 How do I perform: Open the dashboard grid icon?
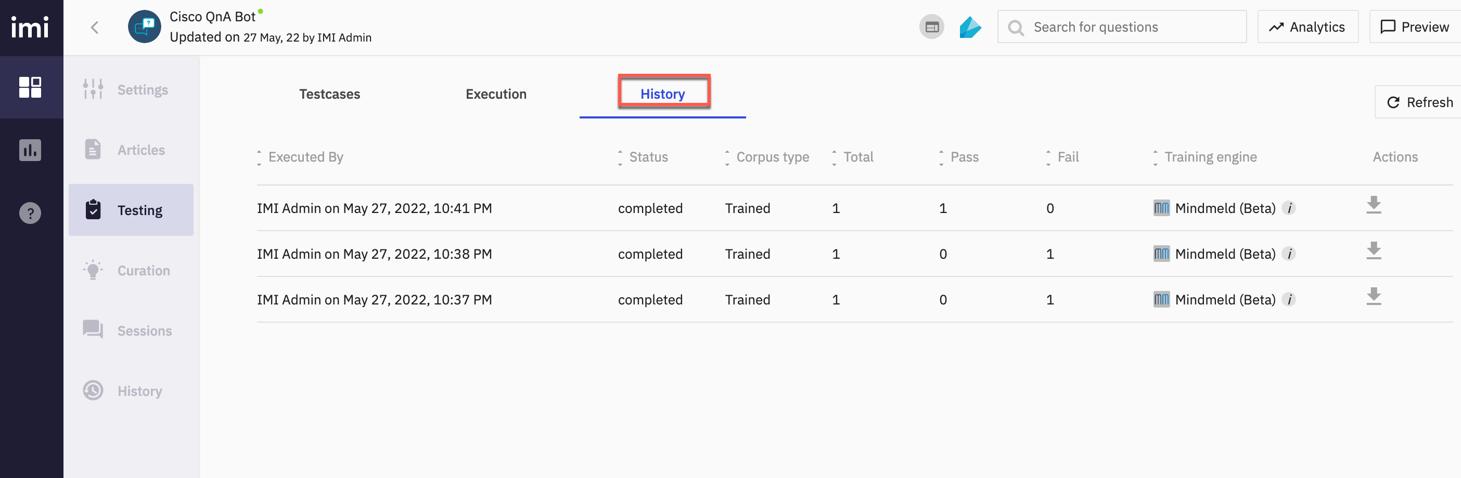[x=30, y=87]
